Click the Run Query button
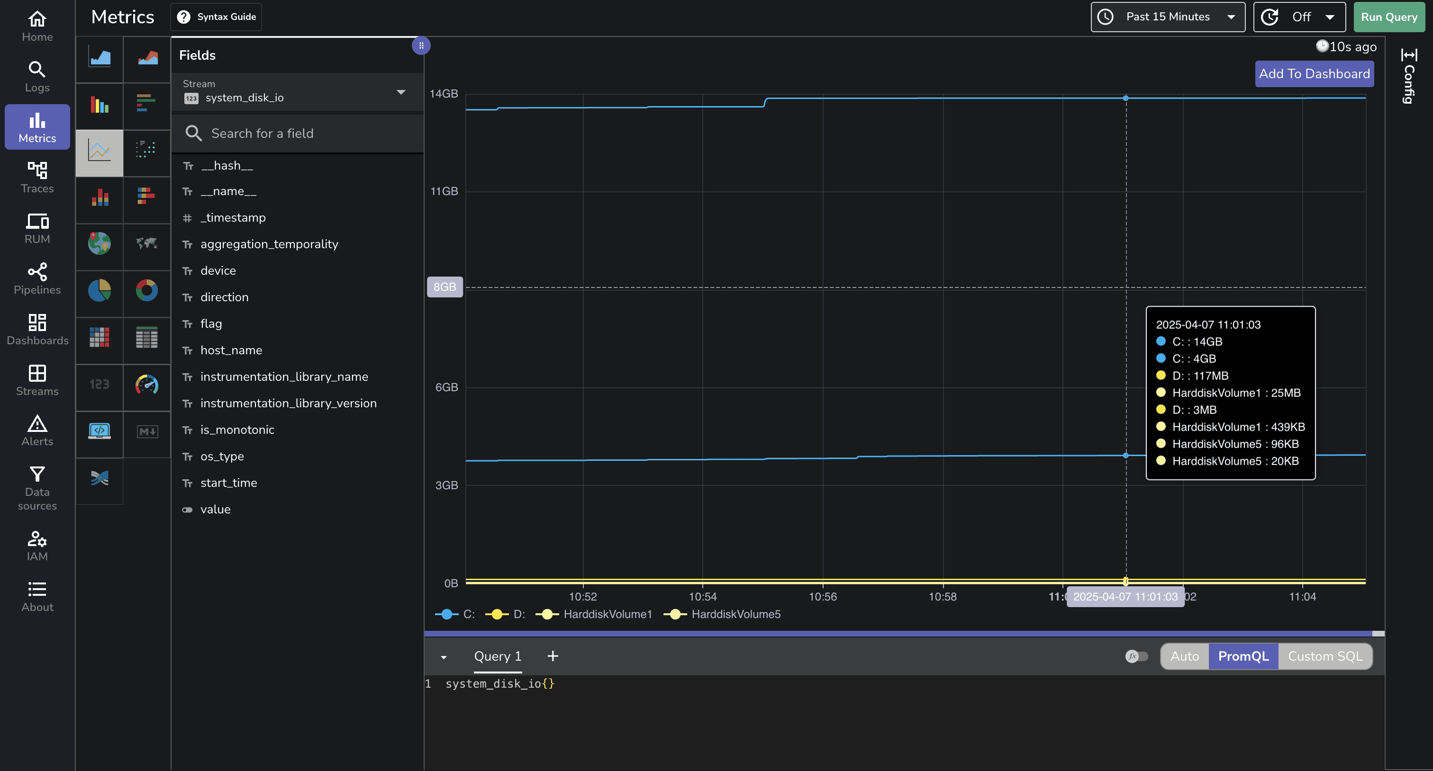Screen dimensions: 1433x771 (1388, 17)
